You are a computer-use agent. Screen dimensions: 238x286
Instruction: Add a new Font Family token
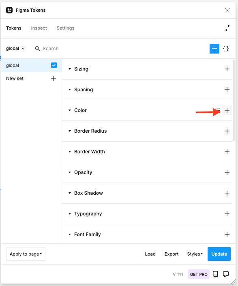click(x=227, y=234)
